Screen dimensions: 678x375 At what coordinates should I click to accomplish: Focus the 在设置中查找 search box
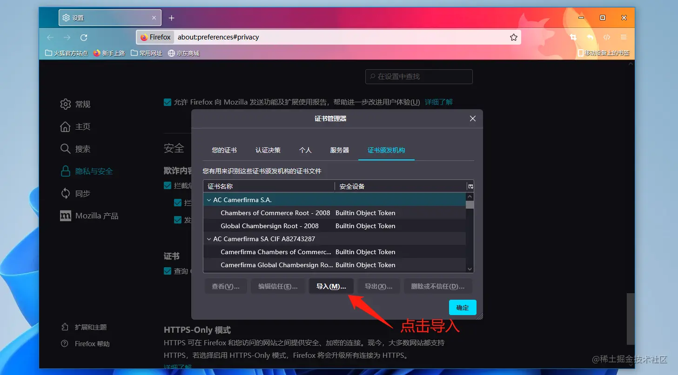coord(419,77)
